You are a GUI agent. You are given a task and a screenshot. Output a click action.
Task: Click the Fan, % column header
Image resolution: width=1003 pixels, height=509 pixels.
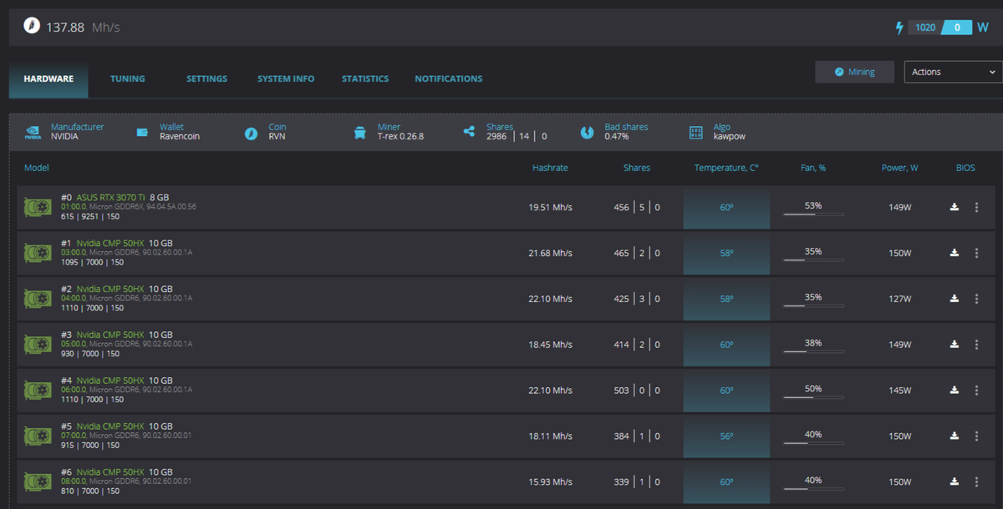pos(813,168)
